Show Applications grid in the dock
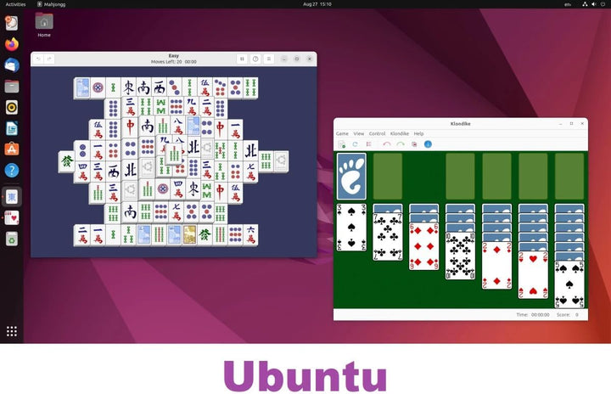Image resolution: width=611 pixels, height=394 pixels. tap(12, 331)
